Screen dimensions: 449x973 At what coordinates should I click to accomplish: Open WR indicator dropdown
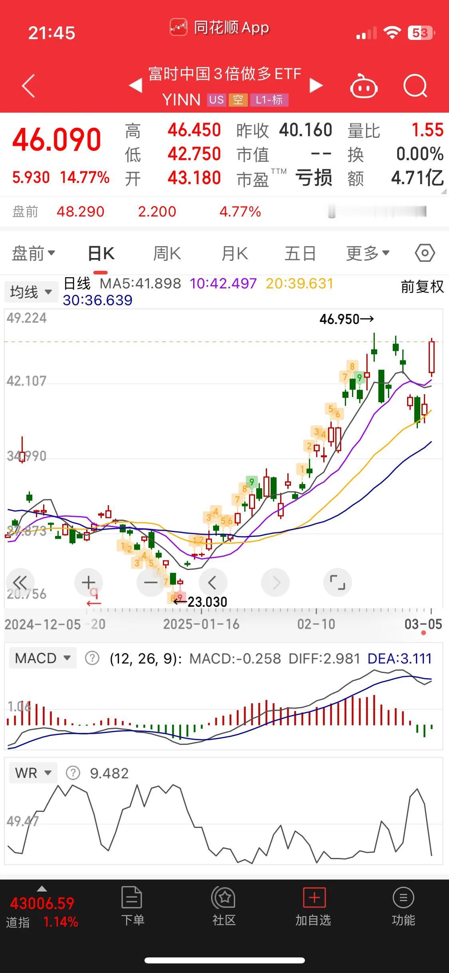click(33, 773)
